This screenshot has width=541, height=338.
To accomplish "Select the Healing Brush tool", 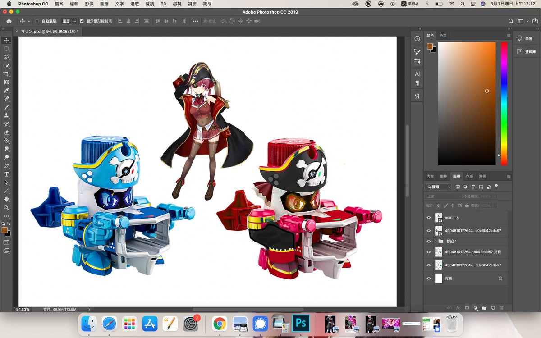I will pyautogui.click(x=6, y=99).
